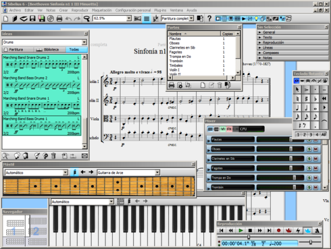
Task: Solo the Trombón track in Mixer
Action: [309, 187]
